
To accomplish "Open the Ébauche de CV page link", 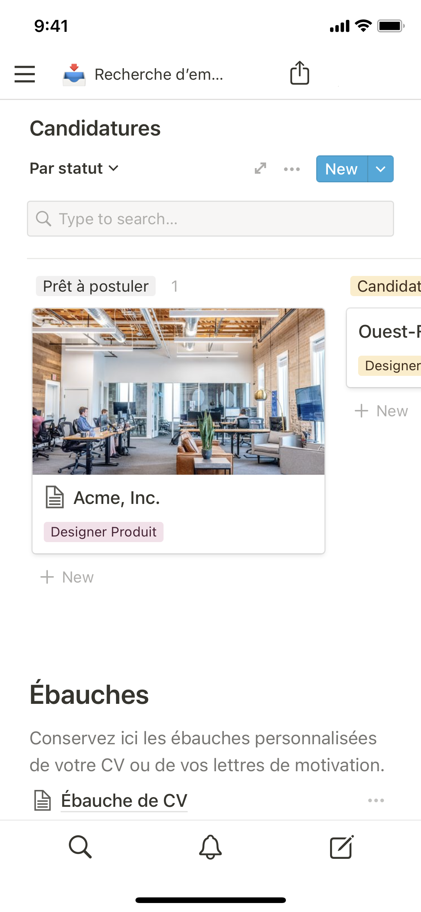I will tap(124, 800).
